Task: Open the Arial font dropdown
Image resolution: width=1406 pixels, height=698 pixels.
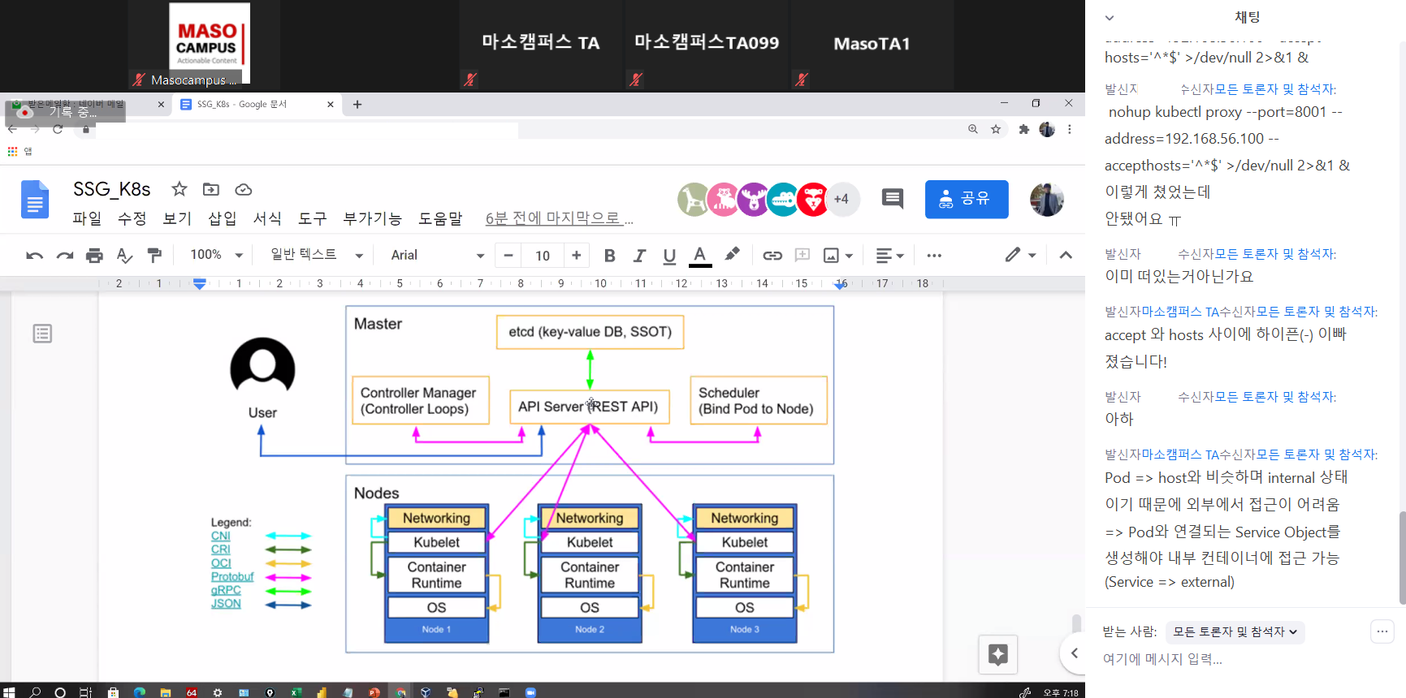Action: click(x=437, y=256)
